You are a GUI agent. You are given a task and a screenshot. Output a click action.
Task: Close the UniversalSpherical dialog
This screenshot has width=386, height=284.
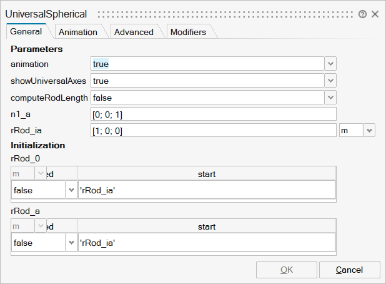click(x=375, y=14)
